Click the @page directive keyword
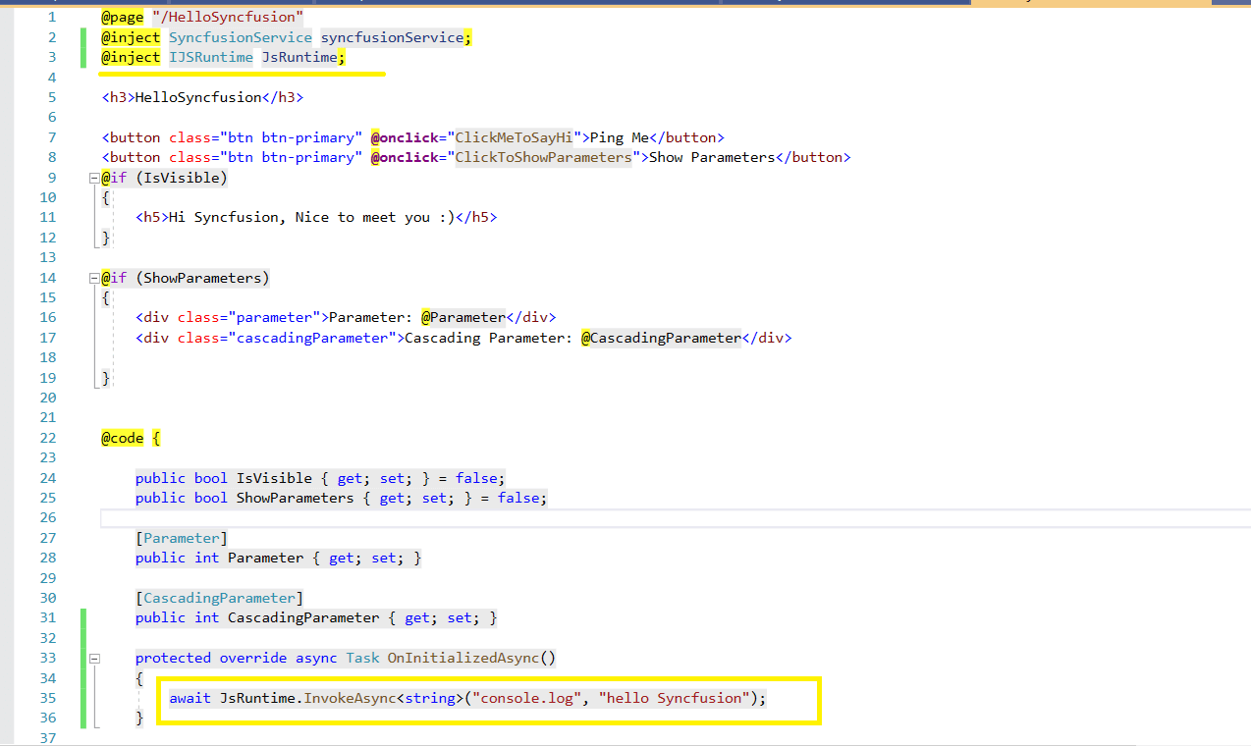Image resolution: width=1251 pixels, height=746 pixels. coord(122,18)
